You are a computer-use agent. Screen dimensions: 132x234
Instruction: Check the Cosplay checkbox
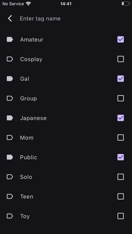(121, 59)
